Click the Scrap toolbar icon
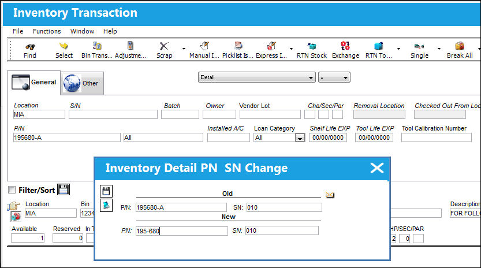Viewport: 481px width, 268px height. pyautogui.click(x=164, y=46)
